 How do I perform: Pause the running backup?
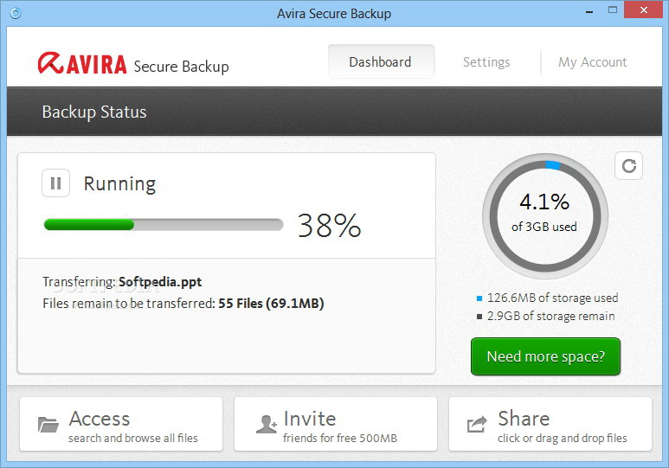click(55, 183)
